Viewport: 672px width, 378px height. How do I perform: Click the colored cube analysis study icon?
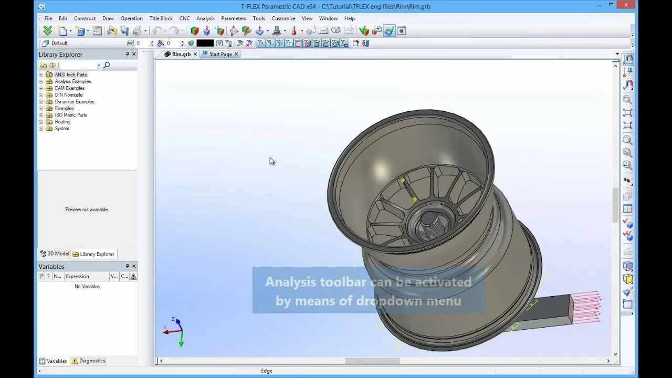coord(194,30)
